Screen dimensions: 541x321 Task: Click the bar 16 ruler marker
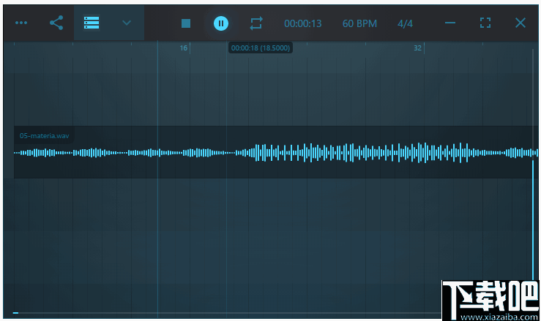184,48
